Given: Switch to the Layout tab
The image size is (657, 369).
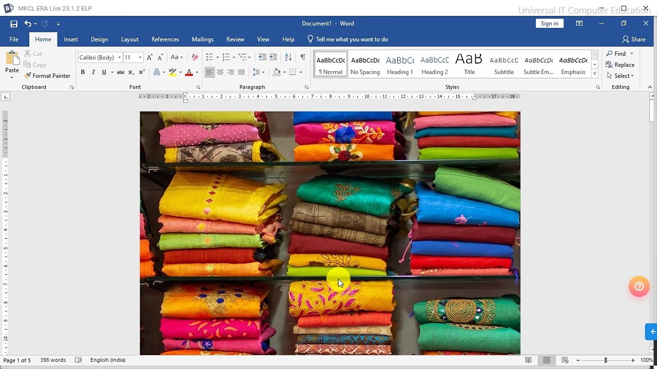Looking at the screenshot, I should [130, 39].
